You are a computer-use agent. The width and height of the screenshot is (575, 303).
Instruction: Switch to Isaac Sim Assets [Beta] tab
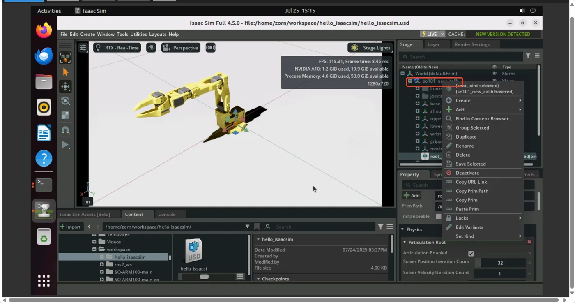(x=85, y=214)
